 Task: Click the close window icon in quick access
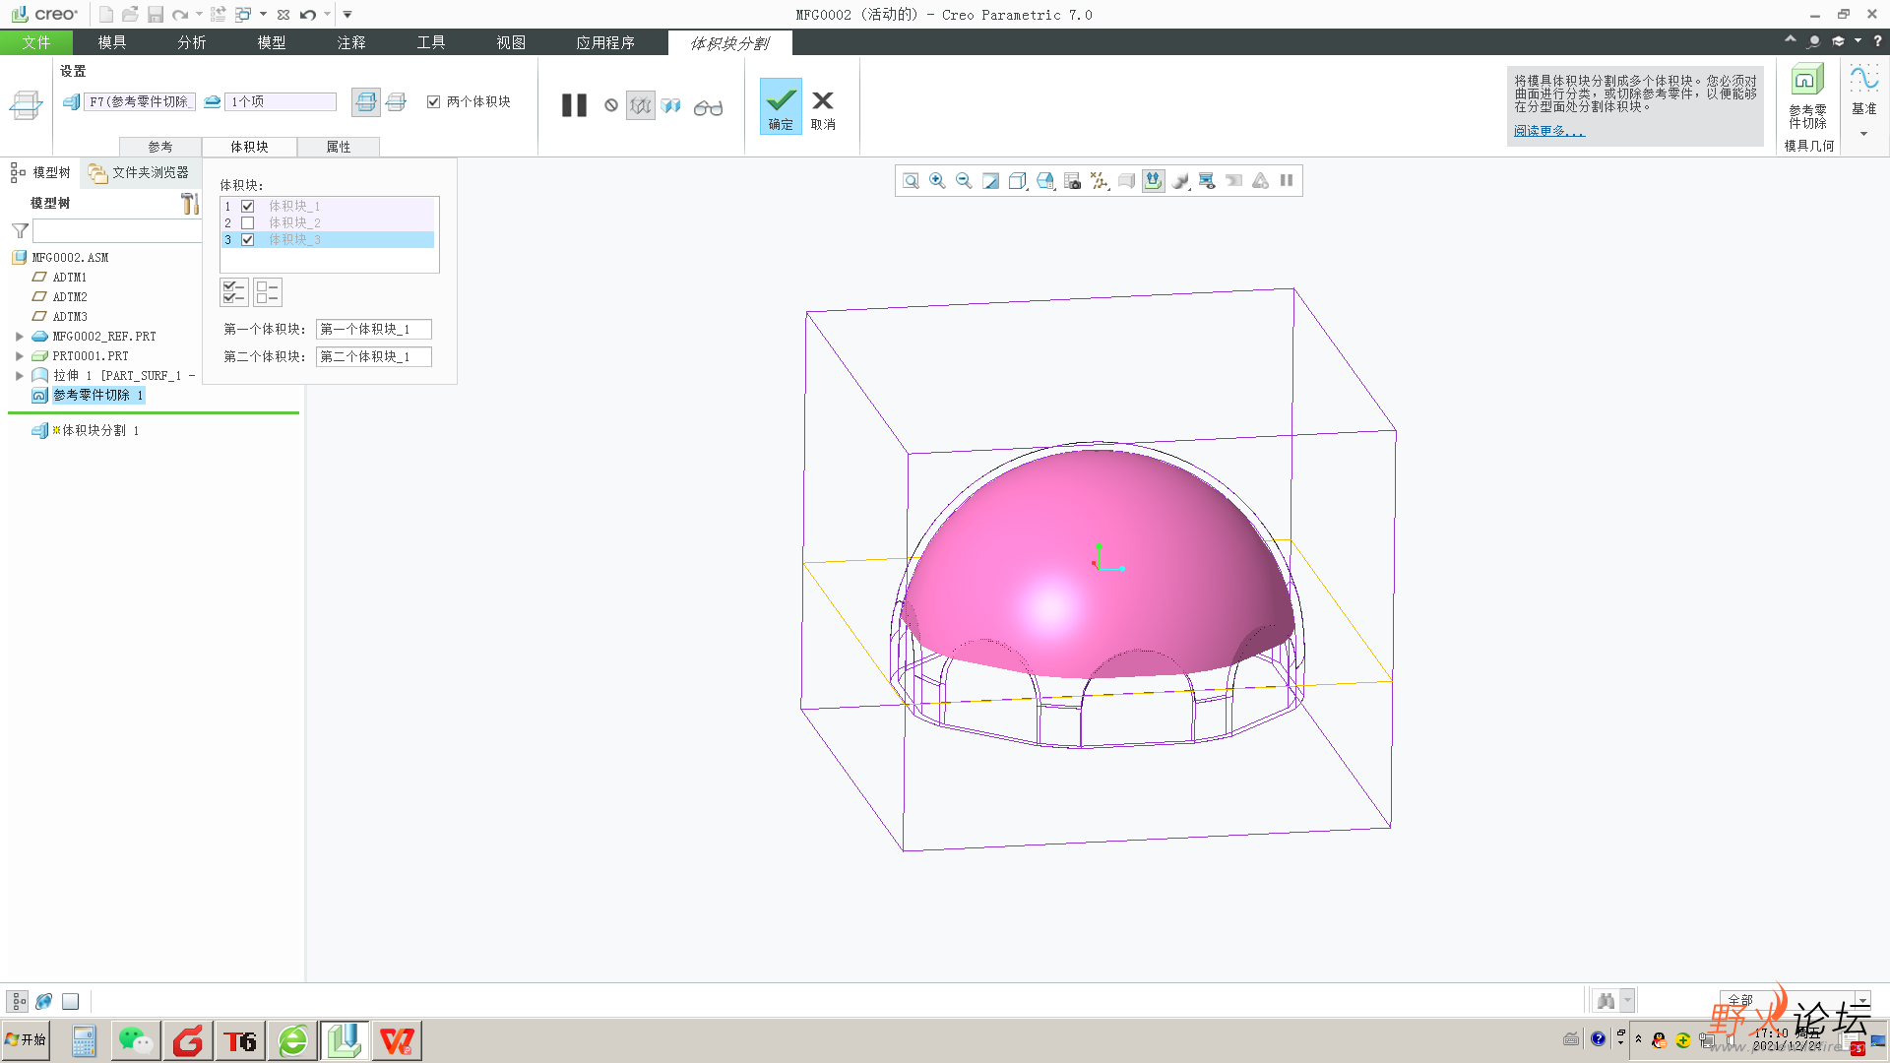click(x=283, y=15)
